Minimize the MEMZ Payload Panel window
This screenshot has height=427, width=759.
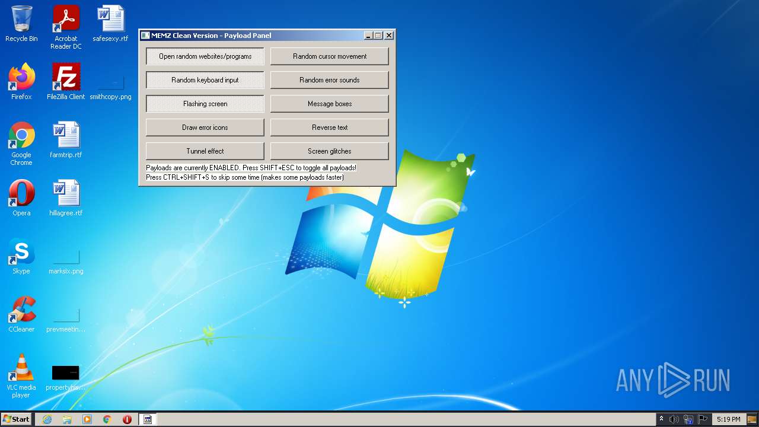[368, 36]
